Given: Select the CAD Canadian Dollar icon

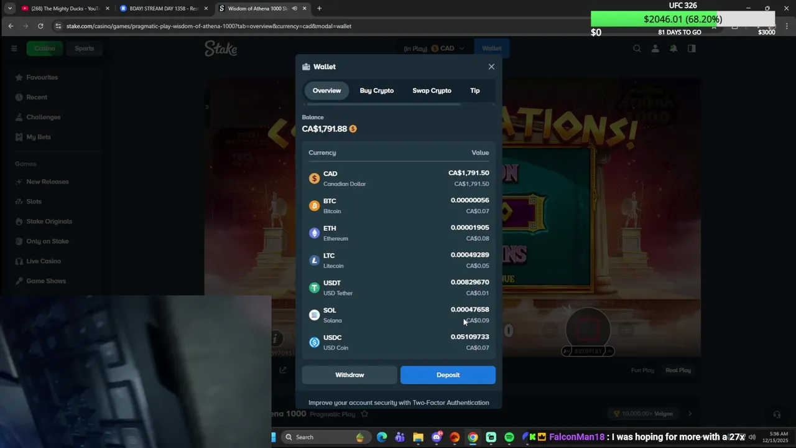Looking at the screenshot, I should point(314,179).
